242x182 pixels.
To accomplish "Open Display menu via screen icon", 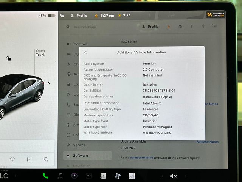I will tap(68, 115).
